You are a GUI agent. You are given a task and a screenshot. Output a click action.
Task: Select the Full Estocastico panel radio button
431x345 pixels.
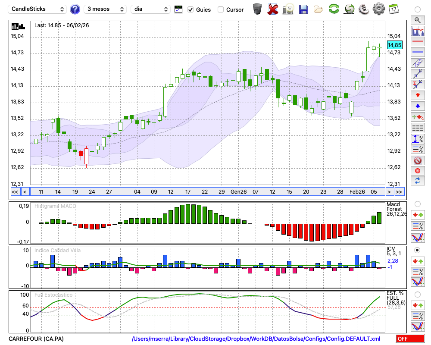pyautogui.click(x=417, y=294)
